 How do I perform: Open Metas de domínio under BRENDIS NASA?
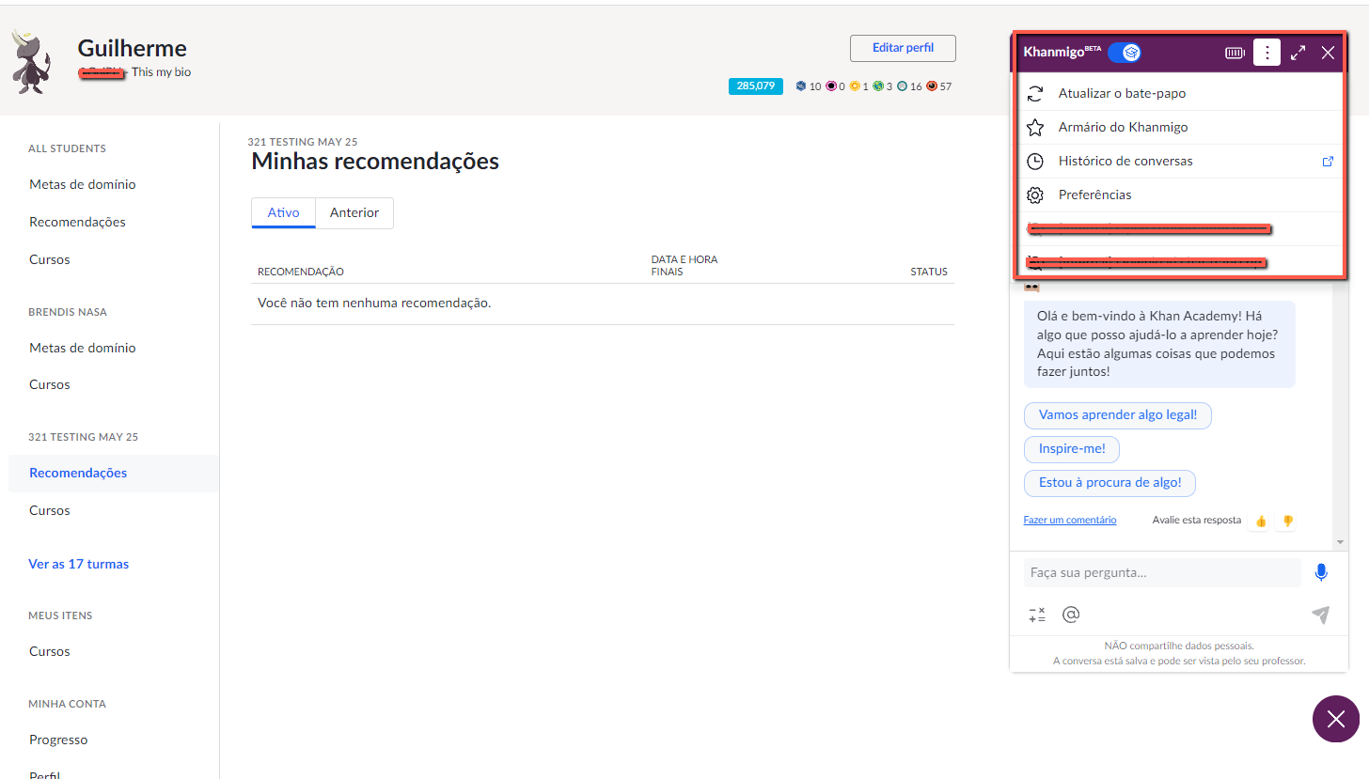tap(83, 348)
